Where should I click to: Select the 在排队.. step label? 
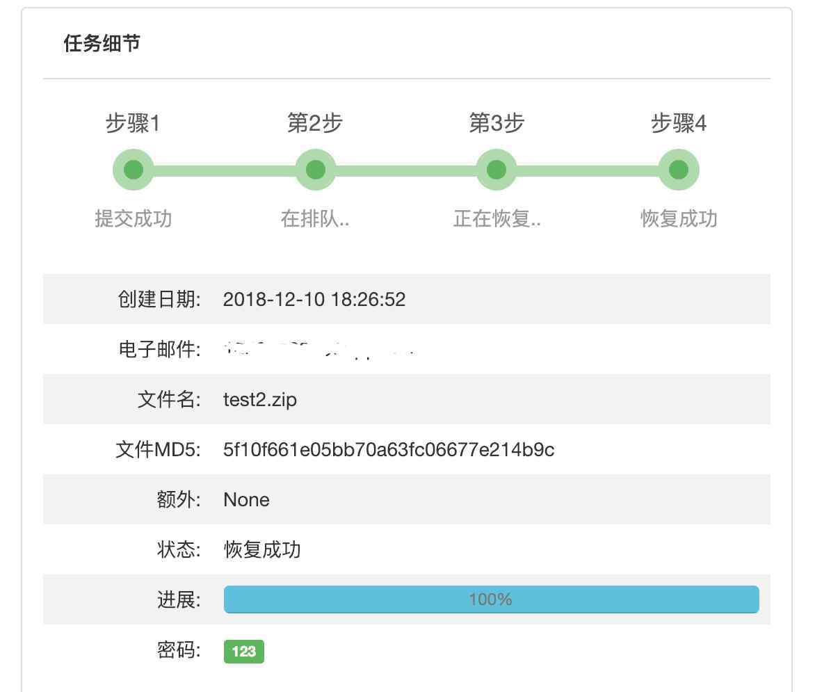(315, 219)
